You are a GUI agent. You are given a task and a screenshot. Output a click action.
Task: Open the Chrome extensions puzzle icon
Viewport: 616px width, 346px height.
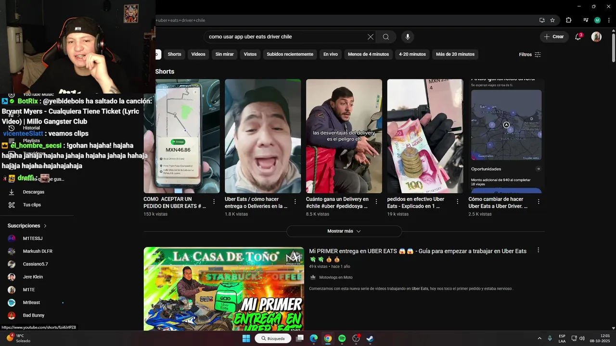(x=569, y=20)
